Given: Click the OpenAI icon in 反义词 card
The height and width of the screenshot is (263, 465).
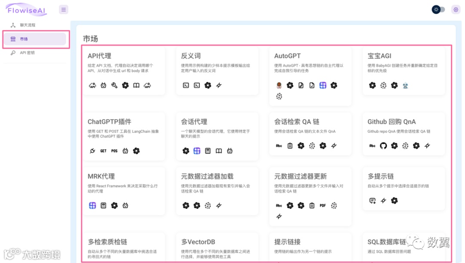Looking at the screenshot, I should point(208,86).
